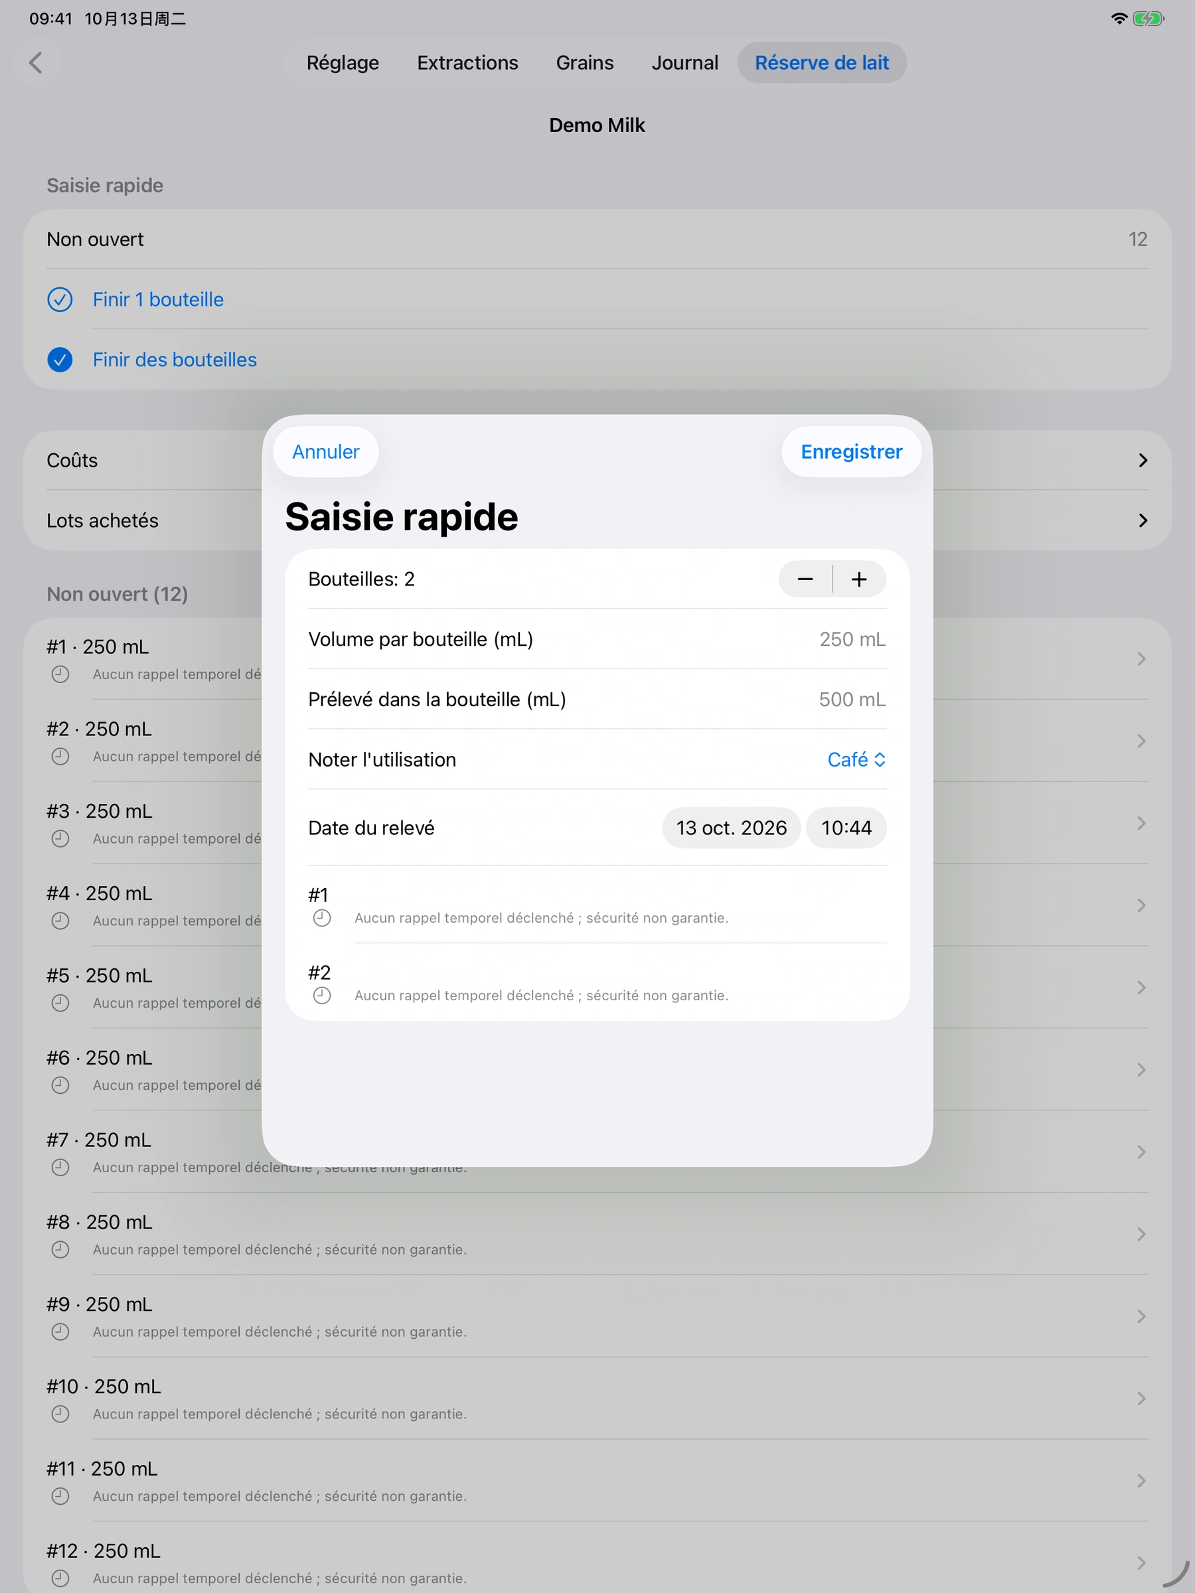Click clock icon of bottle #4 row
1195x1593 pixels.
pos(60,921)
